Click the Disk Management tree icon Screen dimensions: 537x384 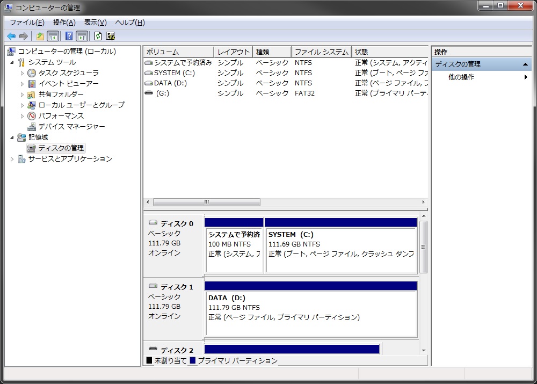(x=32, y=148)
